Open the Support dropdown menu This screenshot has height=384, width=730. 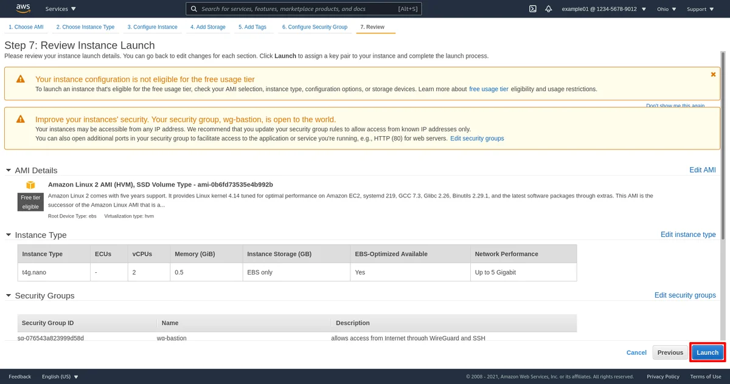700,9
